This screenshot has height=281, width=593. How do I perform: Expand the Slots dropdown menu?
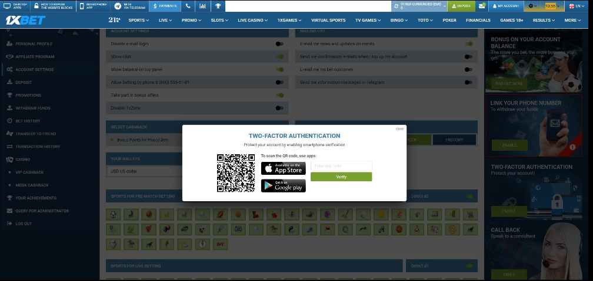coord(219,21)
